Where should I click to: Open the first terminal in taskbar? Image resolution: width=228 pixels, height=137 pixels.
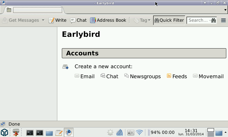(30, 133)
